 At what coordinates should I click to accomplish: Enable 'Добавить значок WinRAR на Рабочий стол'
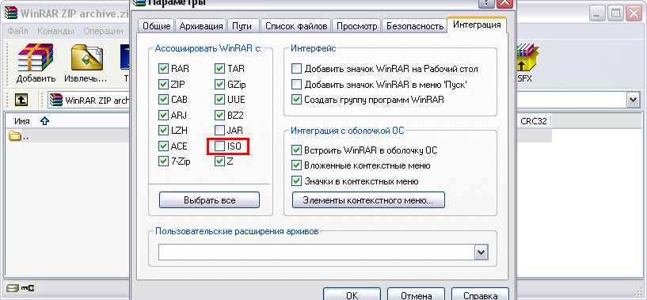296,69
